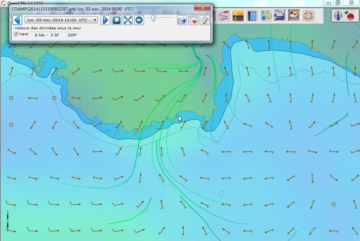This screenshot has height=241, width=360.
Task: Toggle the dashboard instruments icon
Action: point(266,16)
